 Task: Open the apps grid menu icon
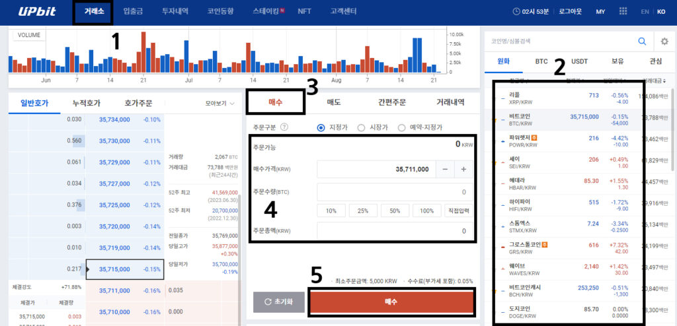pyautogui.click(x=623, y=12)
